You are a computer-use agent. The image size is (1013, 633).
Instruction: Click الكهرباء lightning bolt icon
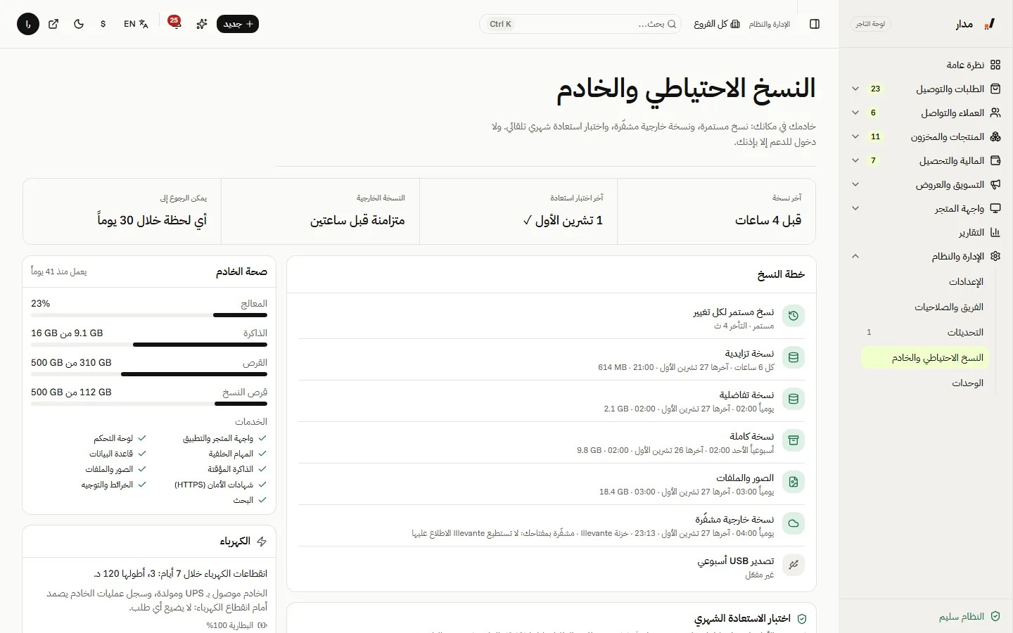pos(262,542)
